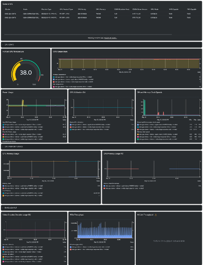Sort table by the Node column header
Screen dimensions: 203x265
pyautogui.click(x=25, y=10)
